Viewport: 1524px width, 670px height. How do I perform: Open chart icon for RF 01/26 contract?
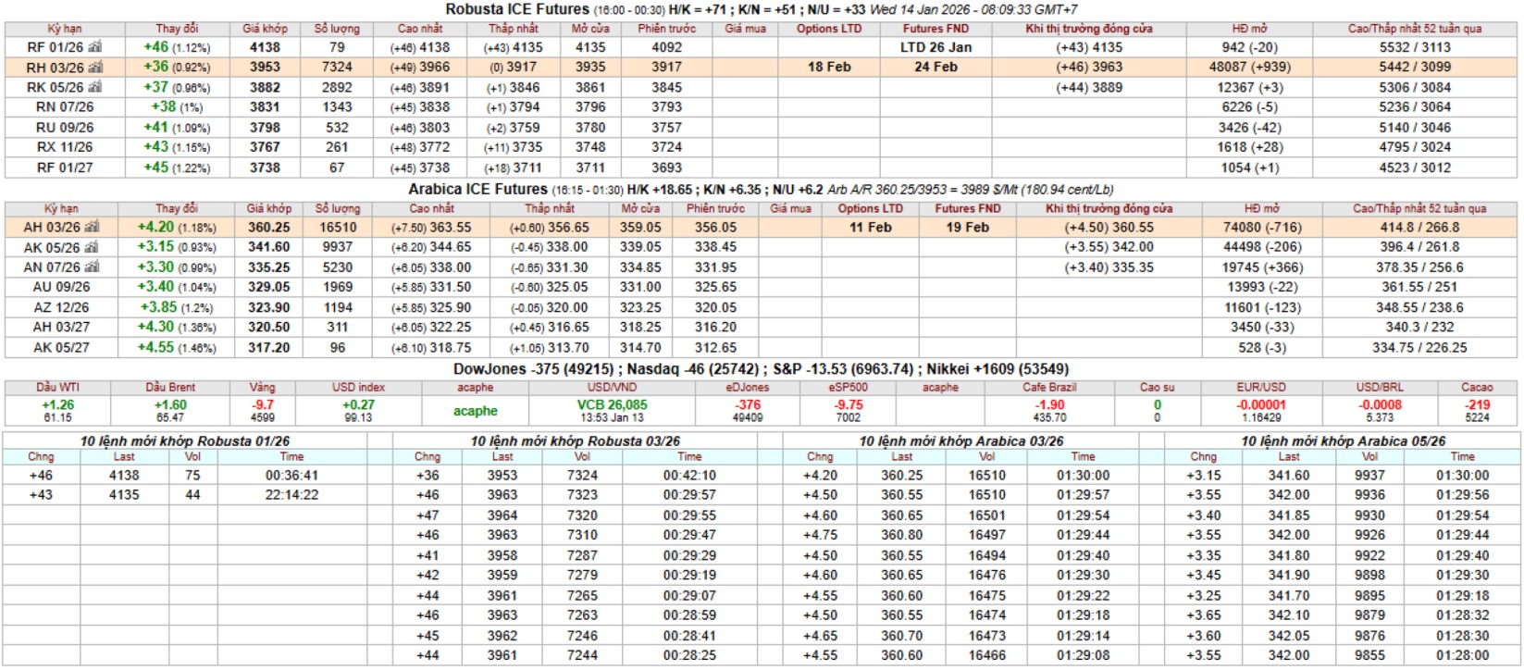coord(95,47)
